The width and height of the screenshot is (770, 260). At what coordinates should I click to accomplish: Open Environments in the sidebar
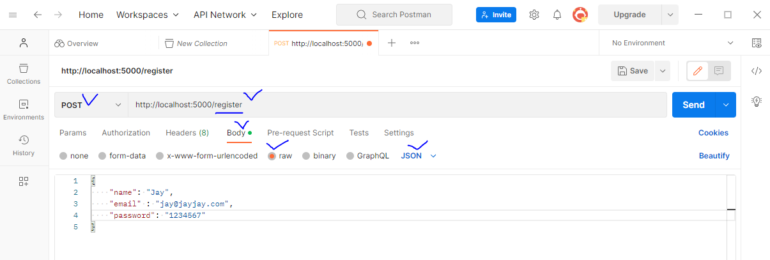(x=24, y=110)
